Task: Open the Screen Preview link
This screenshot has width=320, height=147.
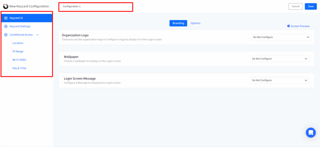Action: click(298, 26)
